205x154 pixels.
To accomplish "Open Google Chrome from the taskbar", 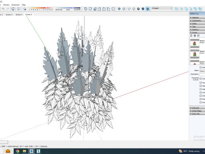I will pyautogui.click(x=18, y=151).
